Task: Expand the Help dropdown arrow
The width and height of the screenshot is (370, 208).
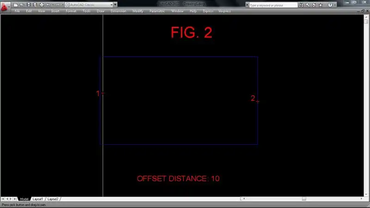Action: (x=335, y=5)
